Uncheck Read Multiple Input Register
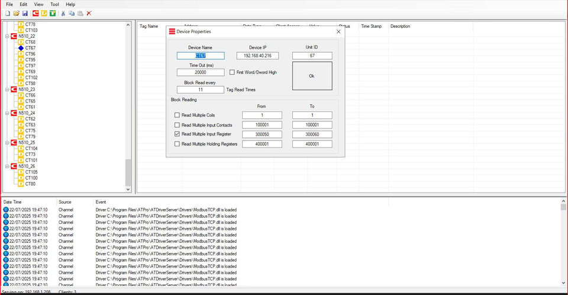Screen dimensions: 568x295 177,134
